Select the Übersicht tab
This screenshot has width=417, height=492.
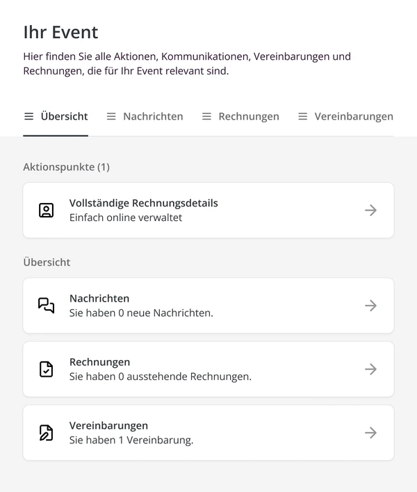(56, 117)
